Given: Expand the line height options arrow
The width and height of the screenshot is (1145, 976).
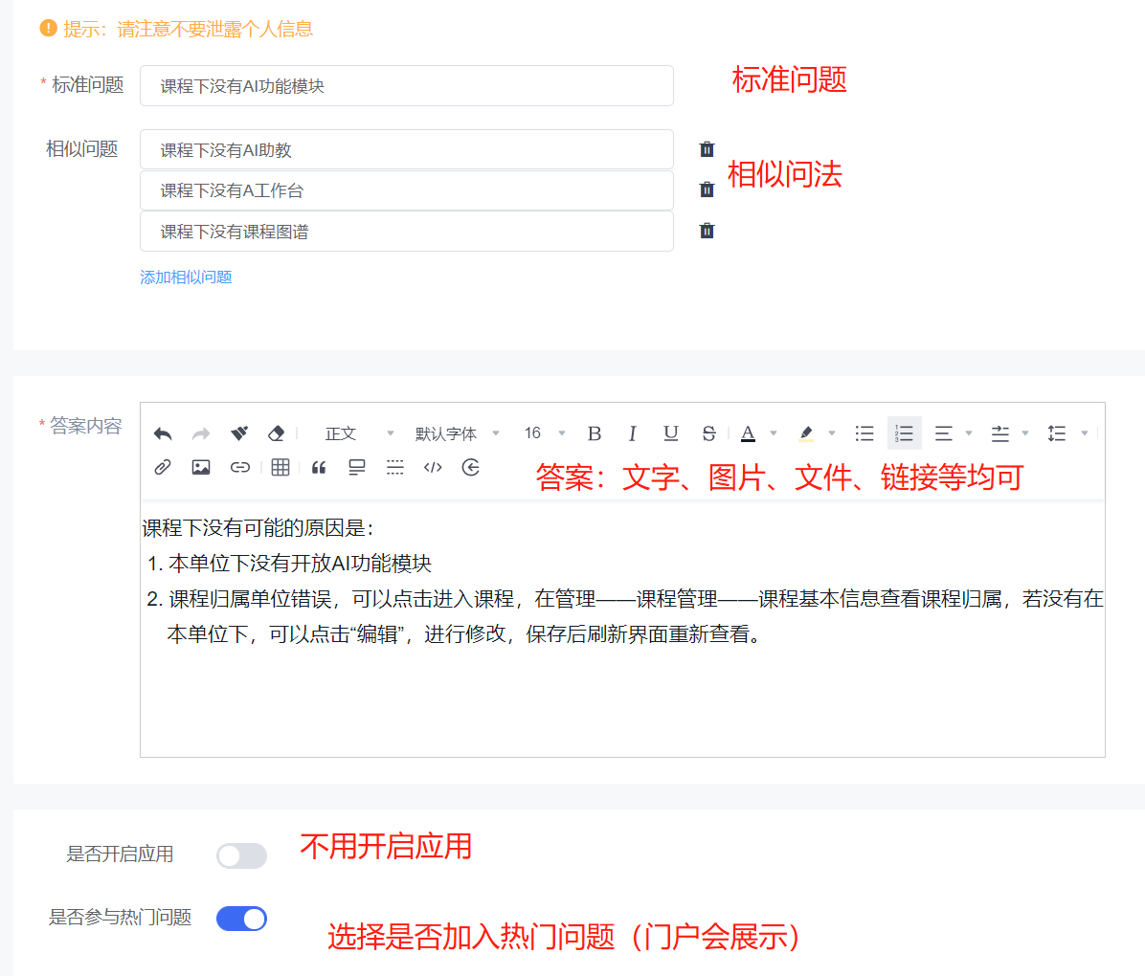Looking at the screenshot, I should [1085, 433].
